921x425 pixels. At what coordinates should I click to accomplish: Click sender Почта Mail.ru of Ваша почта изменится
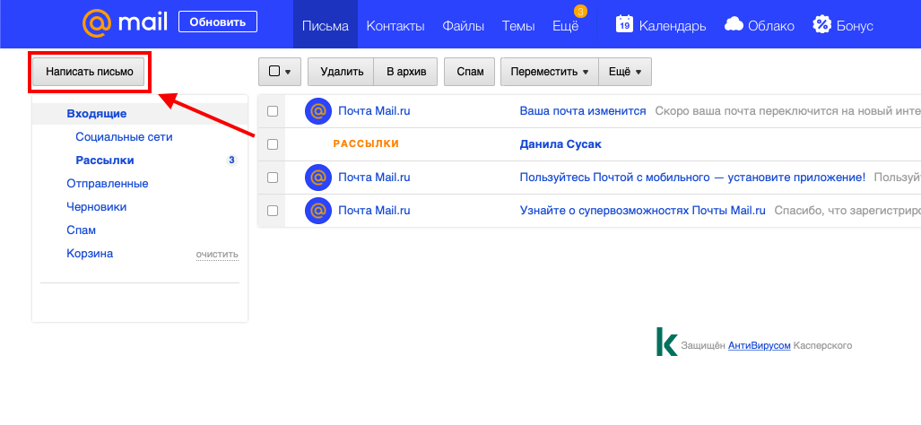374,111
